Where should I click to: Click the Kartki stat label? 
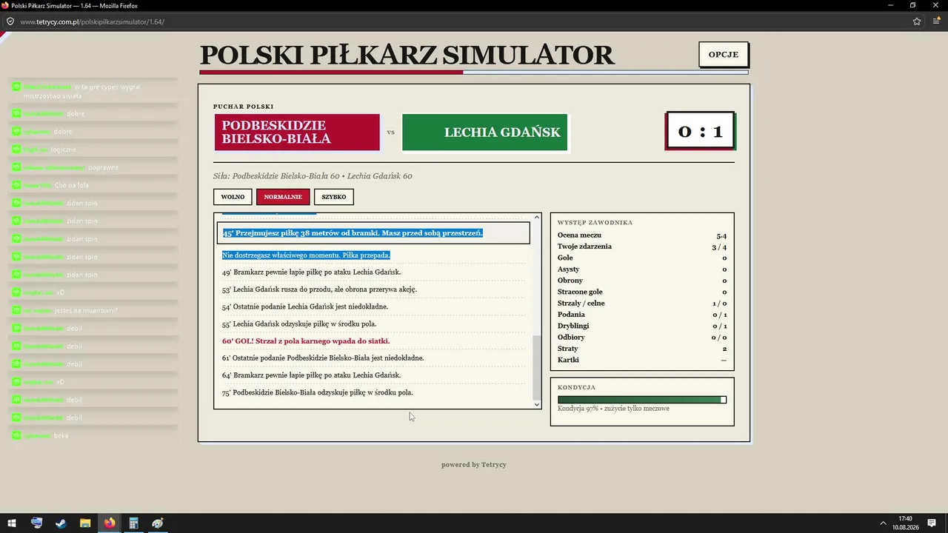pyautogui.click(x=569, y=360)
